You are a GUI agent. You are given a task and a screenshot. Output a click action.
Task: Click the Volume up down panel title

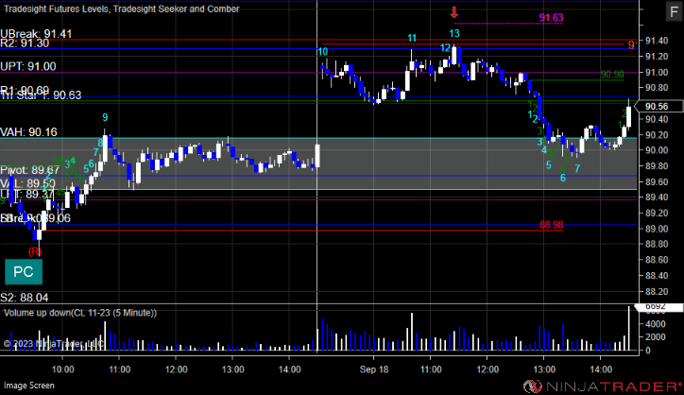pyautogui.click(x=80, y=313)
